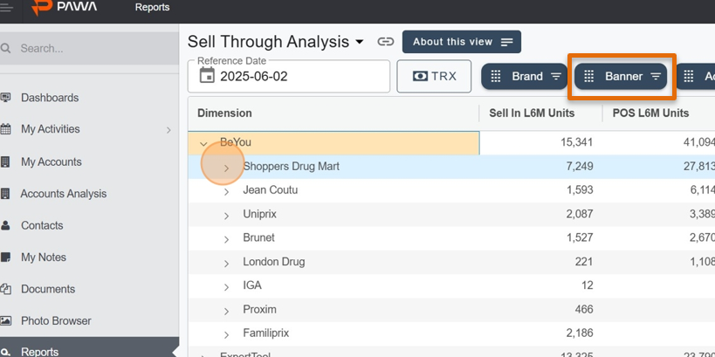Click the IGA value 12
The height and width of the screenshot is (357, 715).
tap(588, 285)
